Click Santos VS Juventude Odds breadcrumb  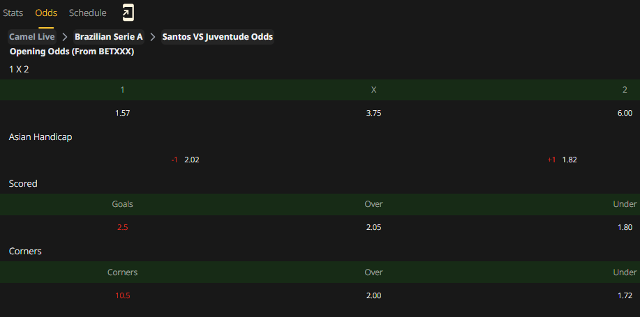(218, 37)
